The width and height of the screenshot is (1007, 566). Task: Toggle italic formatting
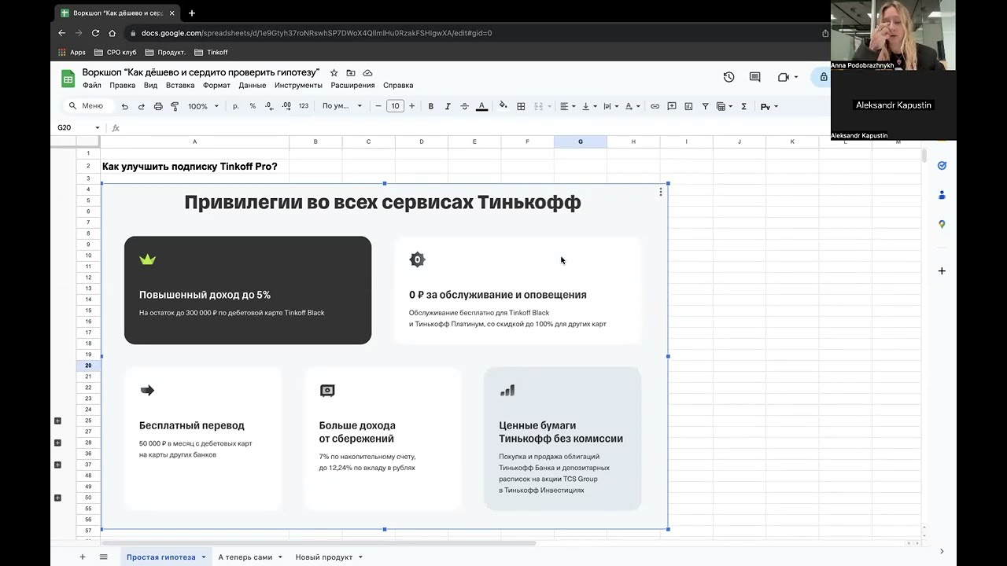448,106
